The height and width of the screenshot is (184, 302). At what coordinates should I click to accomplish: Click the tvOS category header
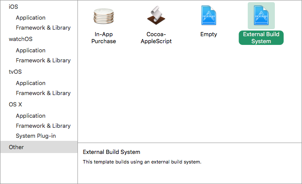click(x=15, y=72)
